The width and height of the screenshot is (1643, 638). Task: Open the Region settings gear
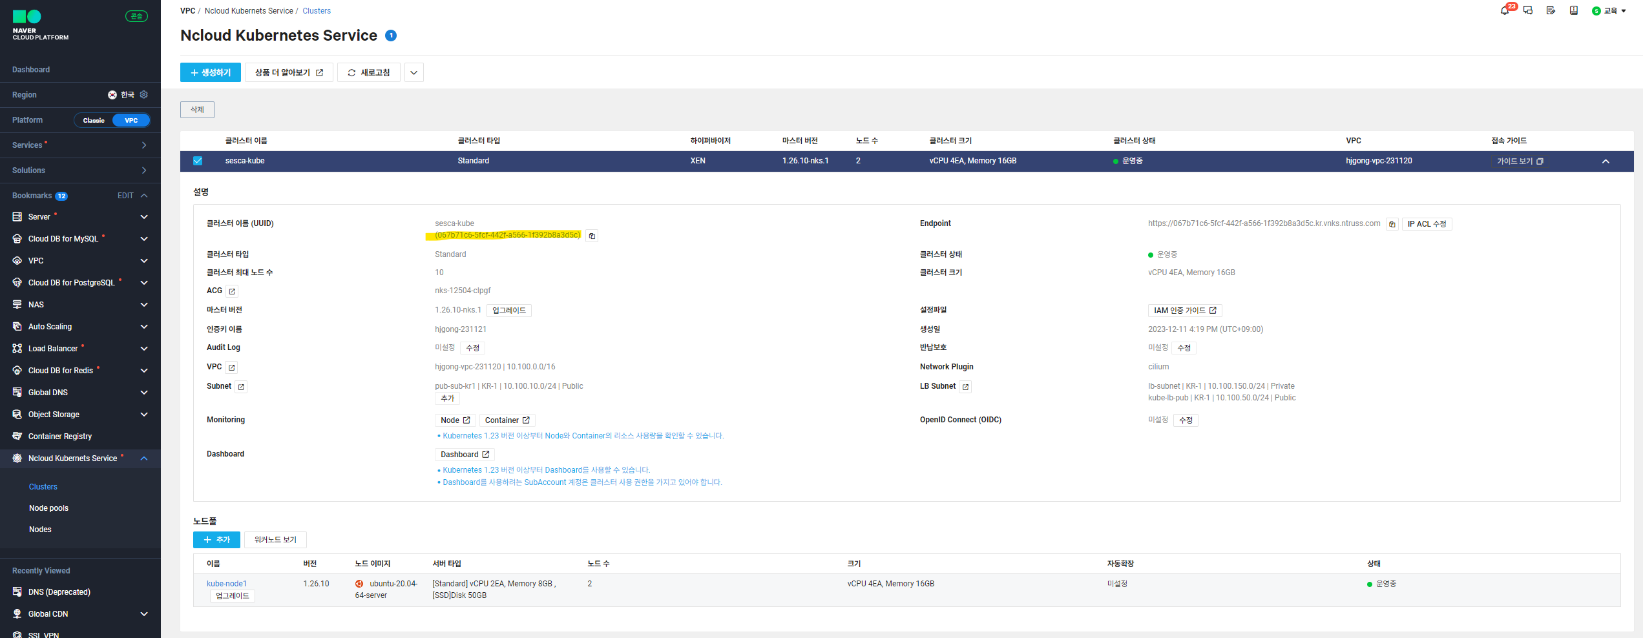click(144, 94)
